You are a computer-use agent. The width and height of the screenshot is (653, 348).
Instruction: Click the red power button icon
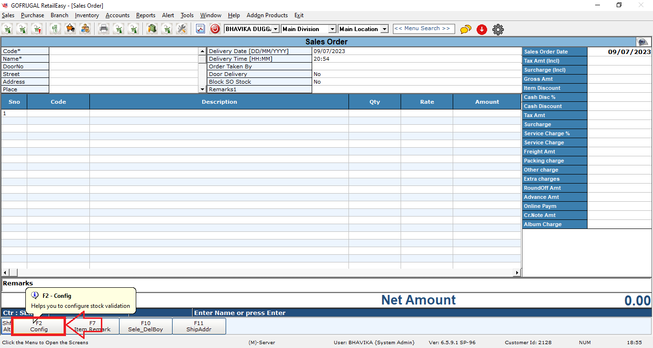coord(215,29)
